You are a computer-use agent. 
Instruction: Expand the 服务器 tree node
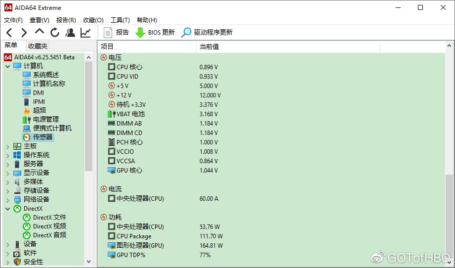point(8,165)
